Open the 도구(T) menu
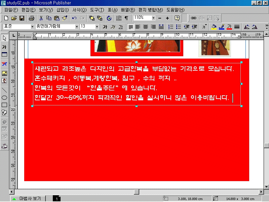The image size is (269, 202). click(x=97, y=10)
